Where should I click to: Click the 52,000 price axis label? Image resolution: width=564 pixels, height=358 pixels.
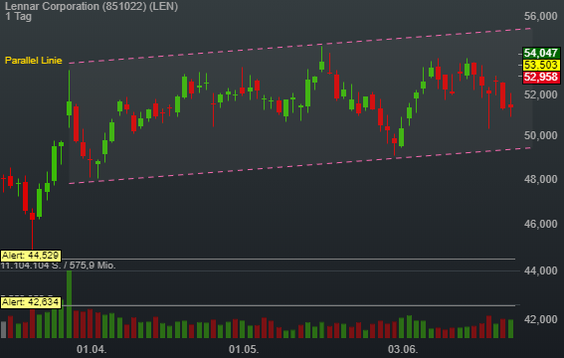tap(540, 94)
